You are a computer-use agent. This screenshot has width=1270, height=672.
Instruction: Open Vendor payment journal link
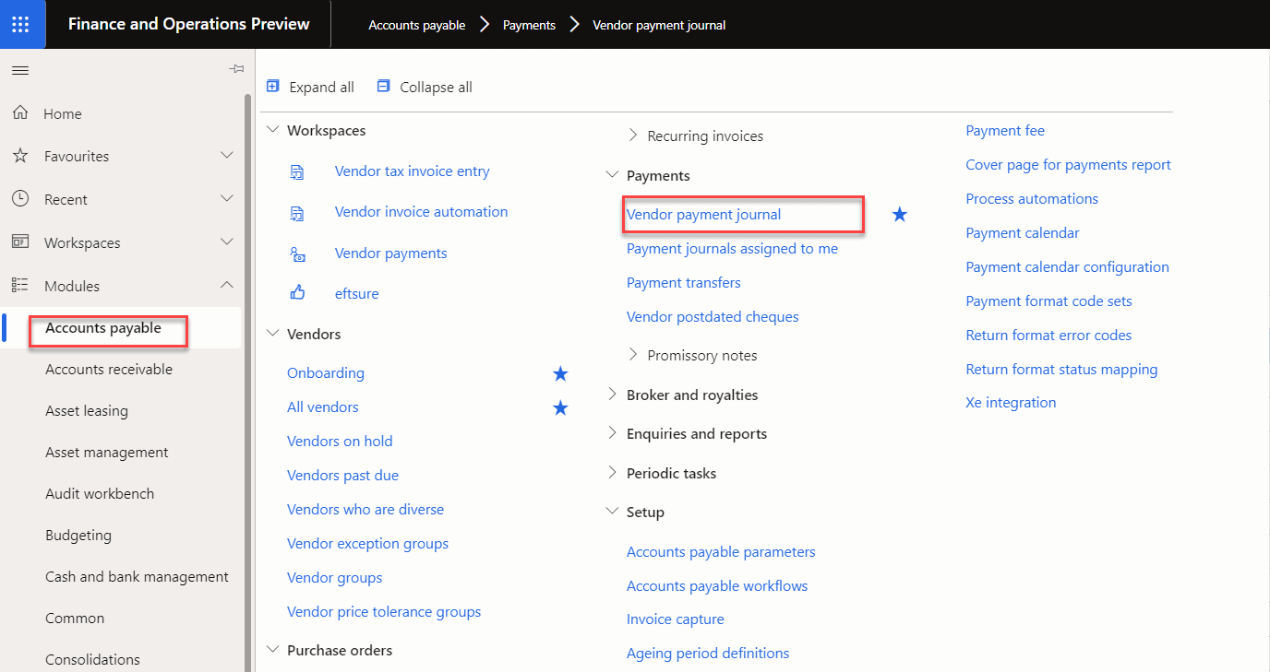(704, 215)
